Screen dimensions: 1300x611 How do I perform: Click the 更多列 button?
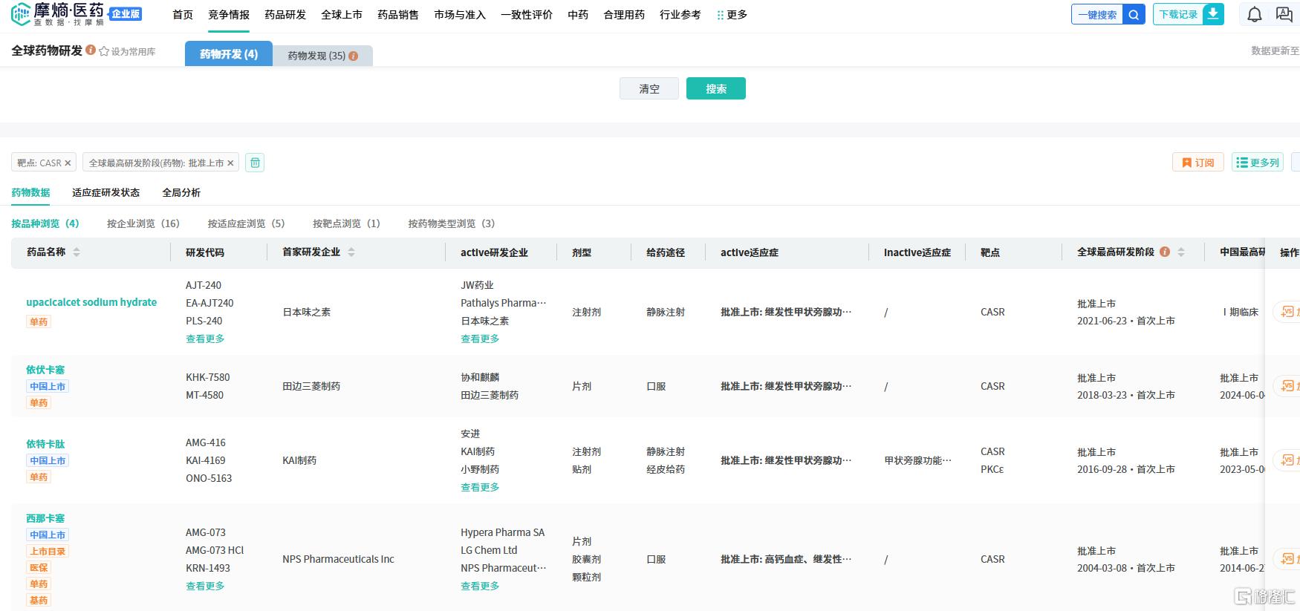[x=1258, y=163]
